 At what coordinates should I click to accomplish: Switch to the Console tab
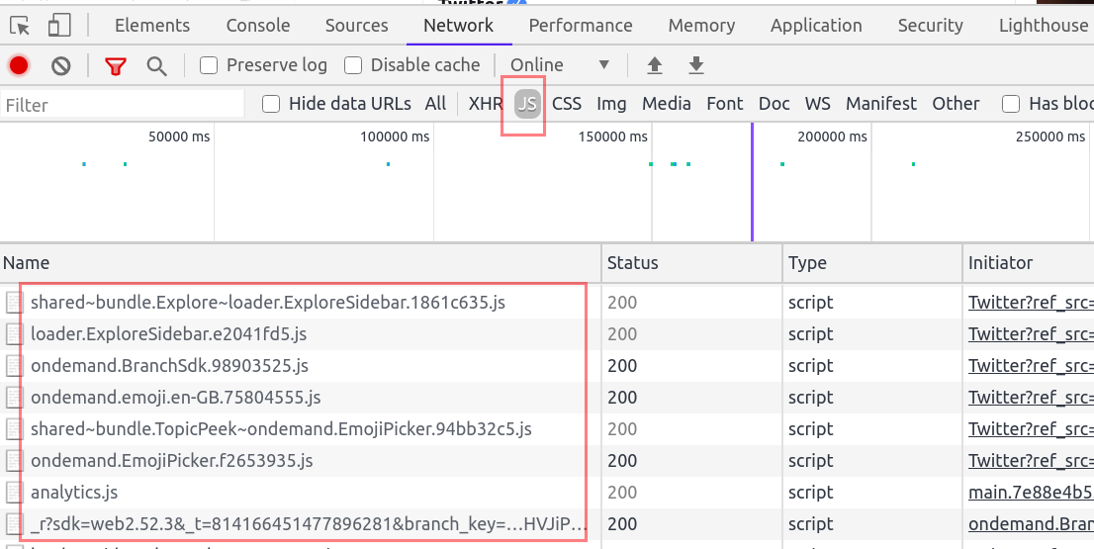point(258,26)
